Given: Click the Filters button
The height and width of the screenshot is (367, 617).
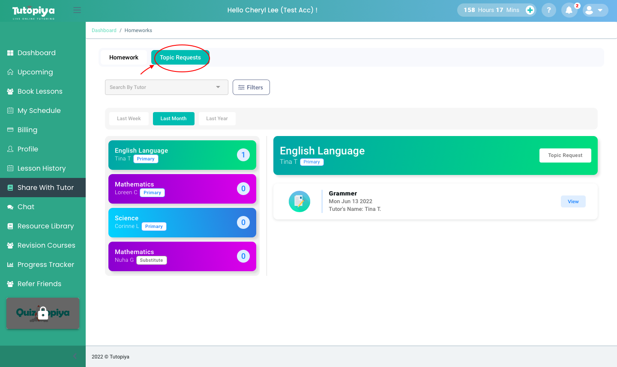Looking at the screenshot, I should tap(251, 87).
